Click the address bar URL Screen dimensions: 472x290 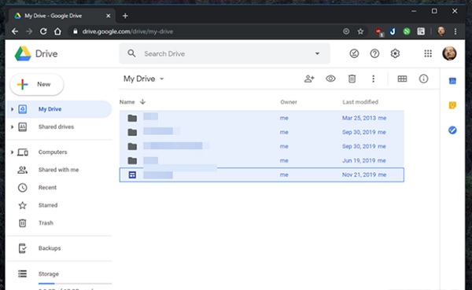[127, 31]
